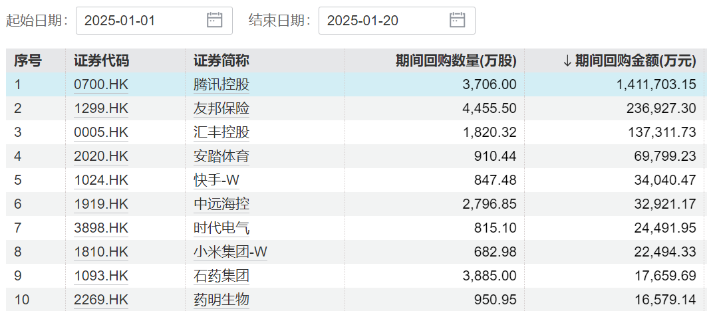Open the 药明生物 security link

[221, 300]
